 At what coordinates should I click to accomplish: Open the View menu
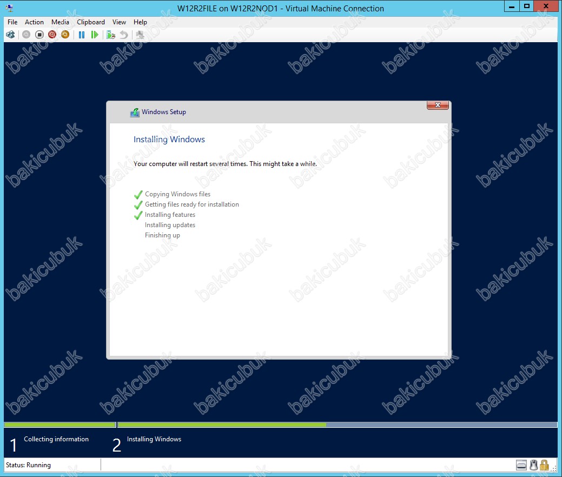tap(119, 22)
